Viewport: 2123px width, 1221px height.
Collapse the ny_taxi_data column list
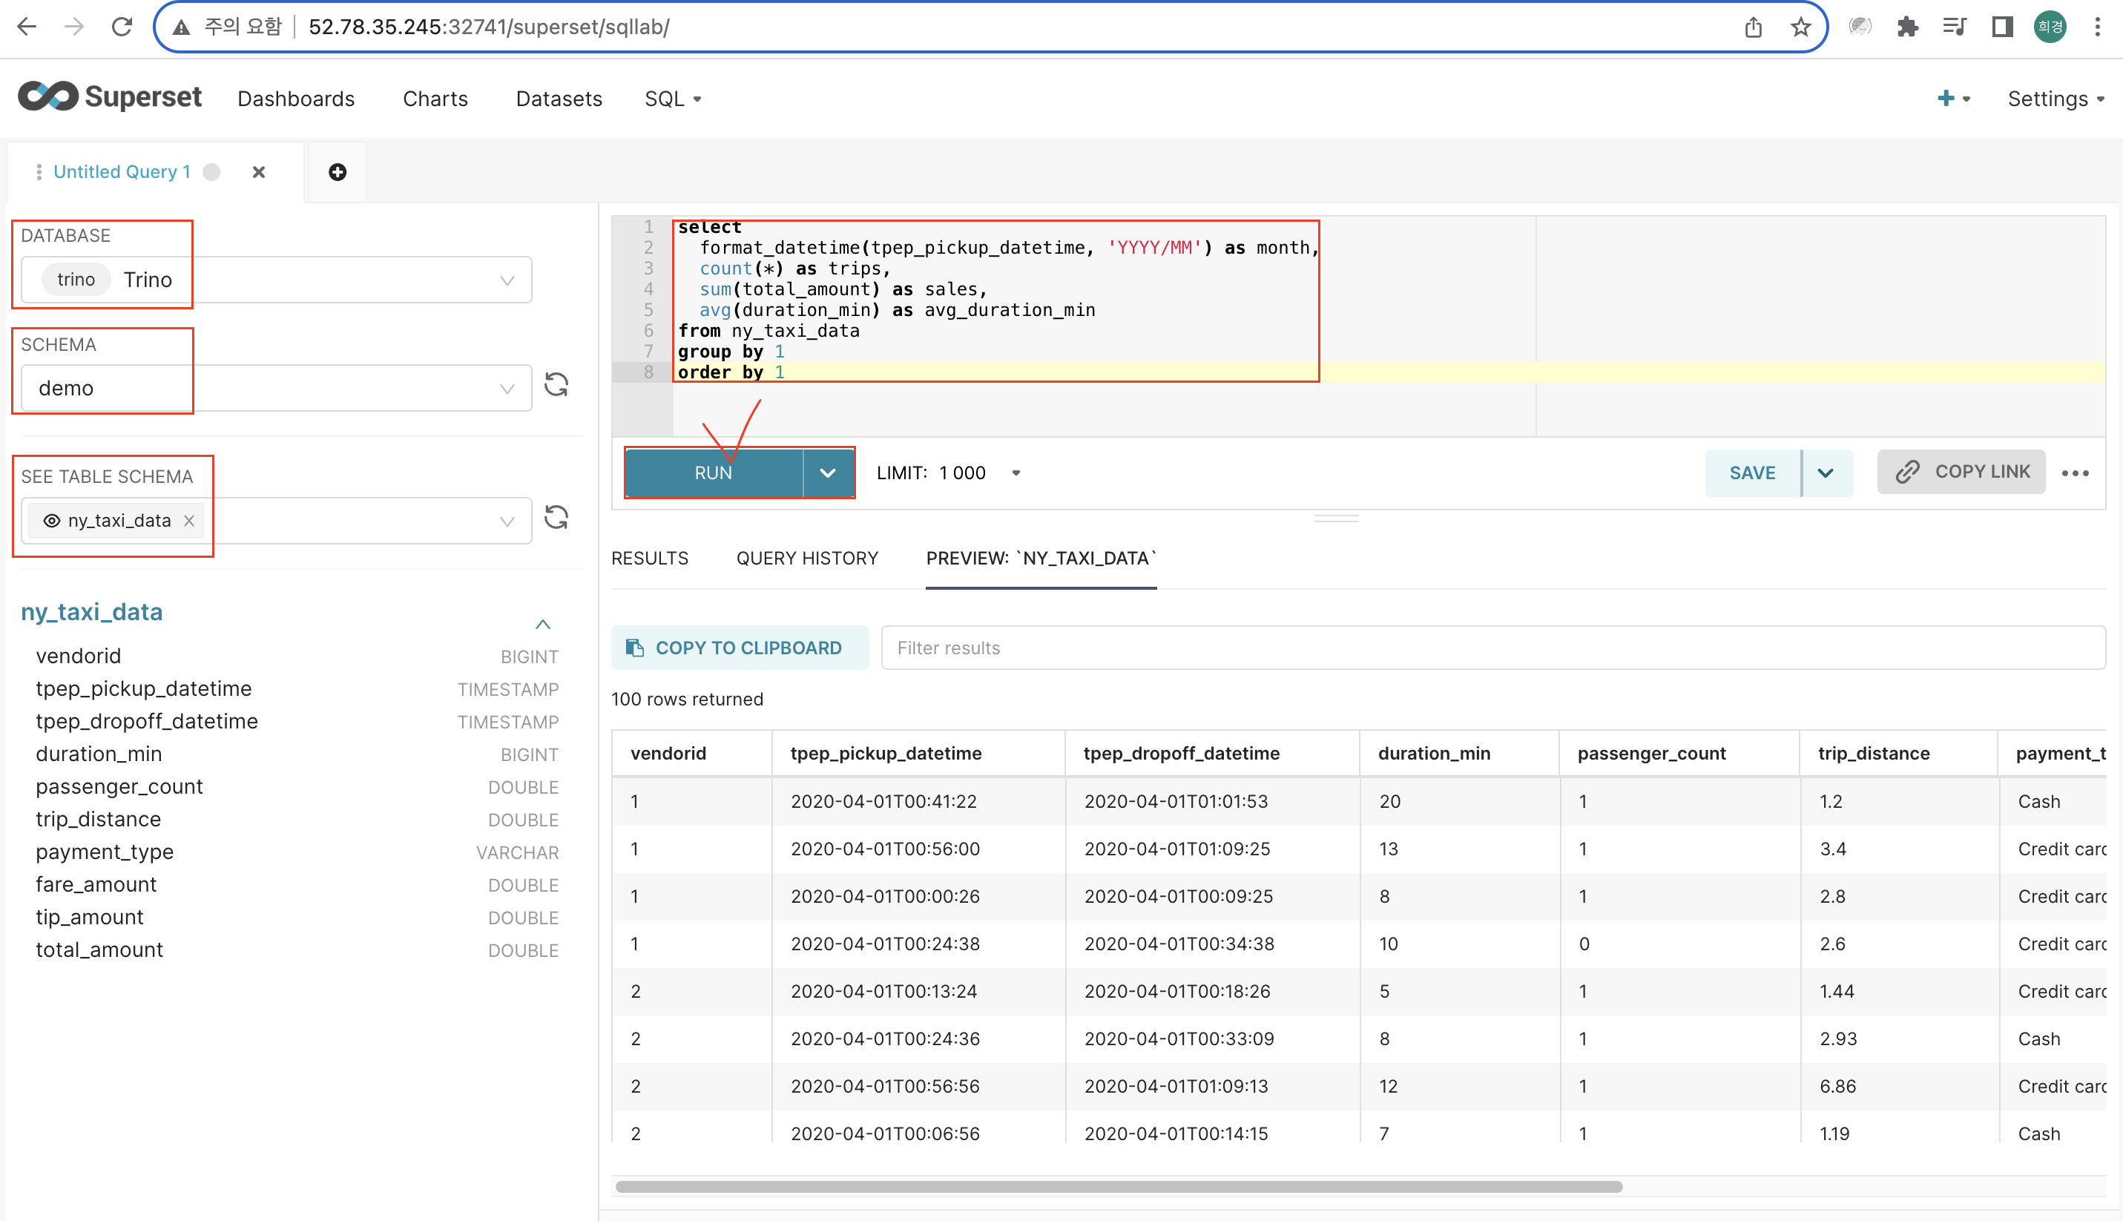click(x=542, y=624)
